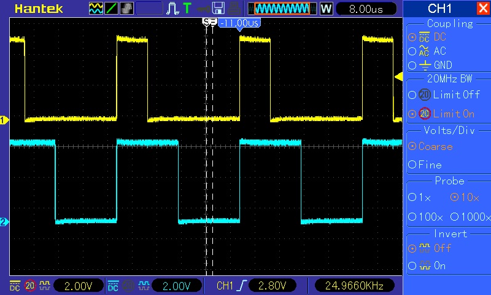This screenshot has width=491, height=295.
Task: Click the Volts/Div section heading
Action: (x=449, y=130)
